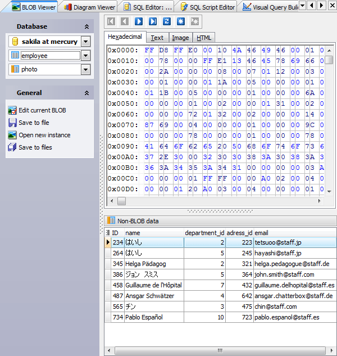Expand the photo column dropdown
The image size is (337, 356).
pyautogui.click(x=85, y=70)
